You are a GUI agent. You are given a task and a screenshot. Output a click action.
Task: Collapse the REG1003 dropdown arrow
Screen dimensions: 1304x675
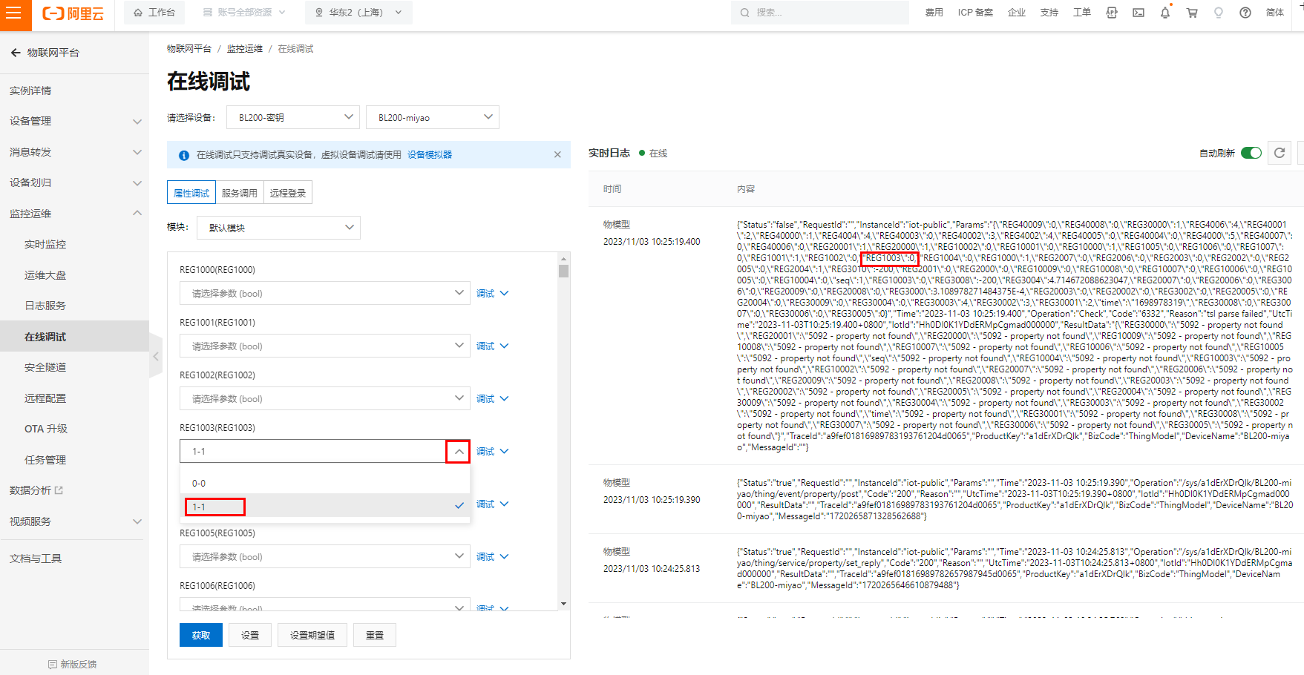click(x=459, y=451)
